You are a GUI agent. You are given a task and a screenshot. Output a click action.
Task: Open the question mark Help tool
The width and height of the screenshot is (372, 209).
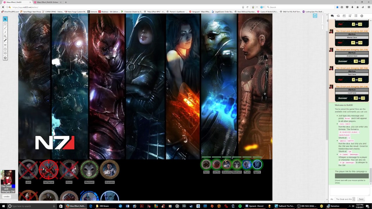(5, 58)
